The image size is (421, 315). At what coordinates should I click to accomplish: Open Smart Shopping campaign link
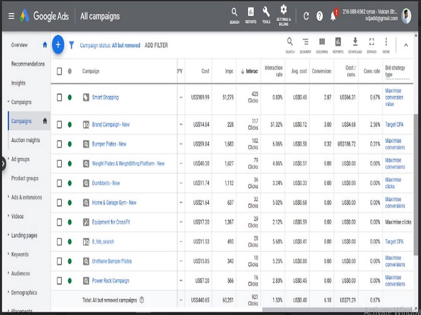pyautogui.click(x=105, y=97)
